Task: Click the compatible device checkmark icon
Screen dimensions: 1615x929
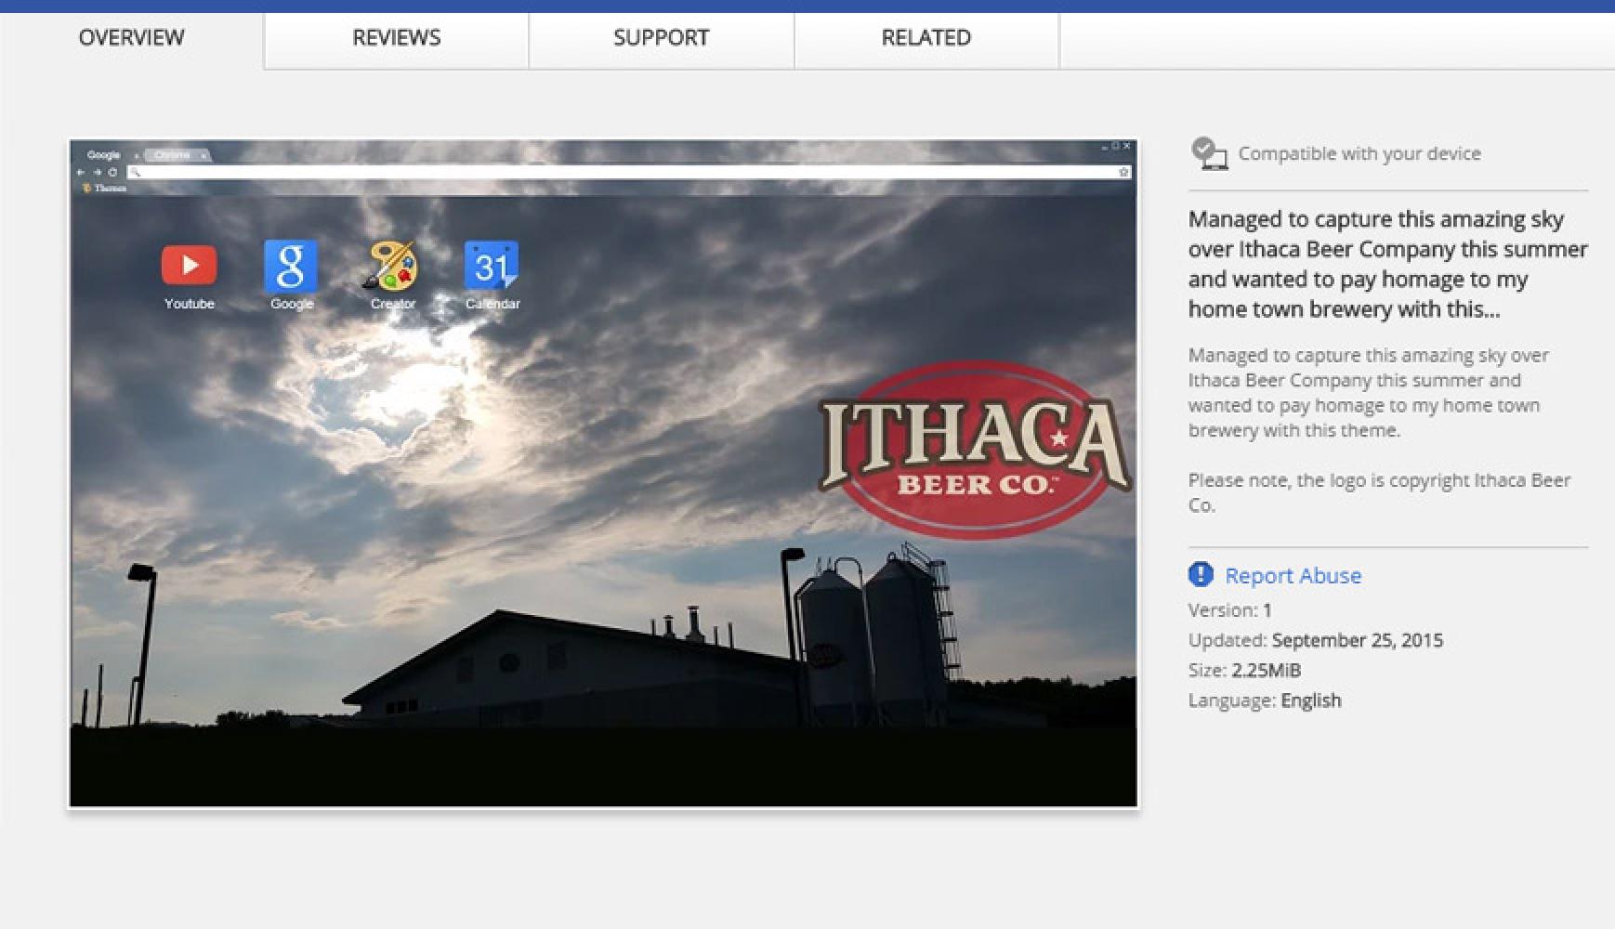Action: click(x=1209, y=153)
